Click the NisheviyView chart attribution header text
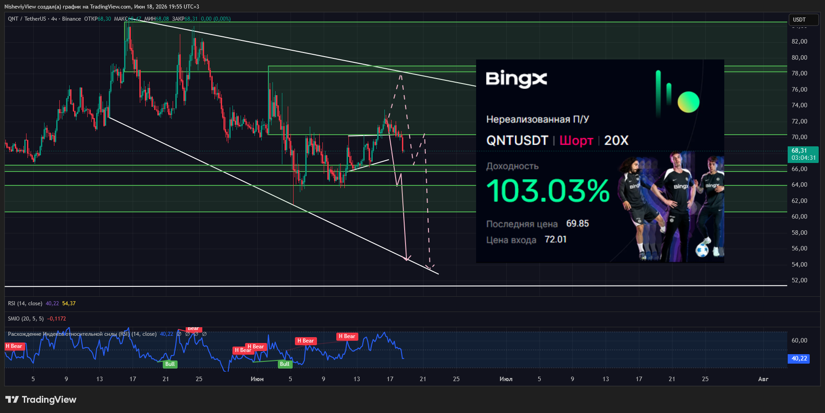Screen dimensions: 825x413 102,7
